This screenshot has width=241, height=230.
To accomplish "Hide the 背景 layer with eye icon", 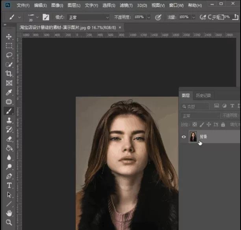I will coord(184,137).
